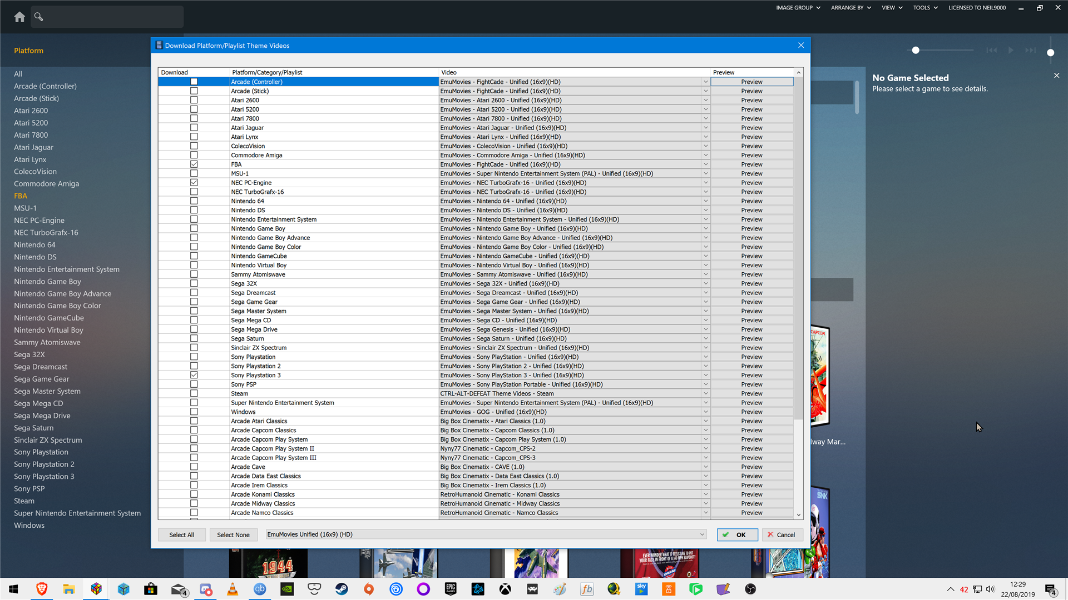Open video dropdown for Arcade (Controller)

pos(705,82)
